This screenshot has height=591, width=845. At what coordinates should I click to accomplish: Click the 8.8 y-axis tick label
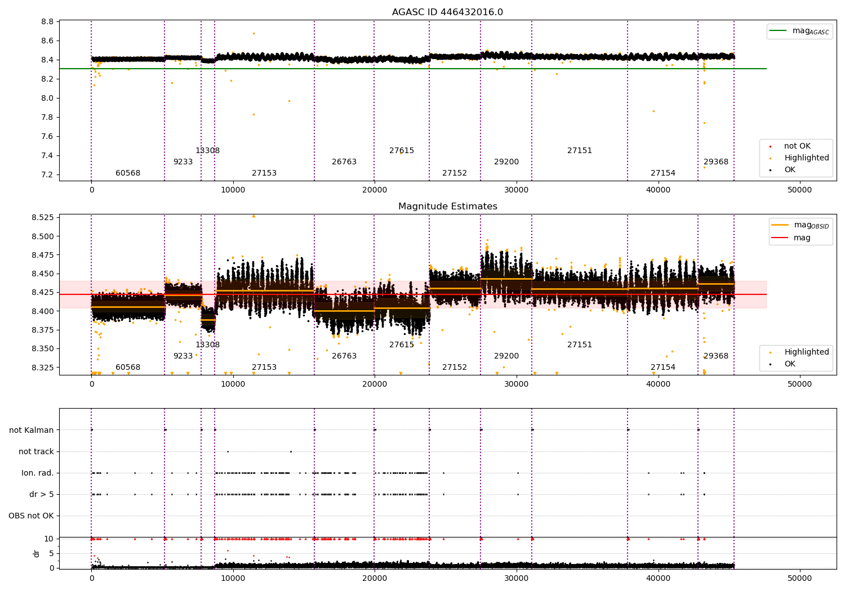(48, 21)
